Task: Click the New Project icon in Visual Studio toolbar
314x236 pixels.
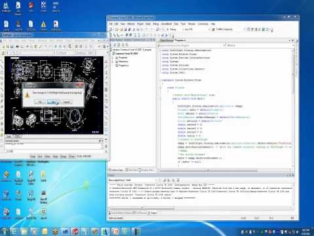Action: tap(111, 29)
